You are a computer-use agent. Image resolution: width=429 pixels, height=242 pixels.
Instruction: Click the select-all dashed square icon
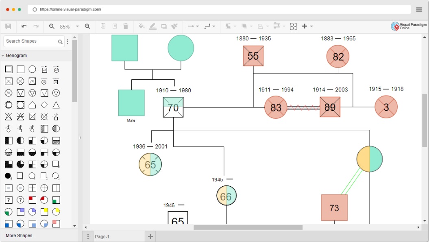click(x=293, y=26)
